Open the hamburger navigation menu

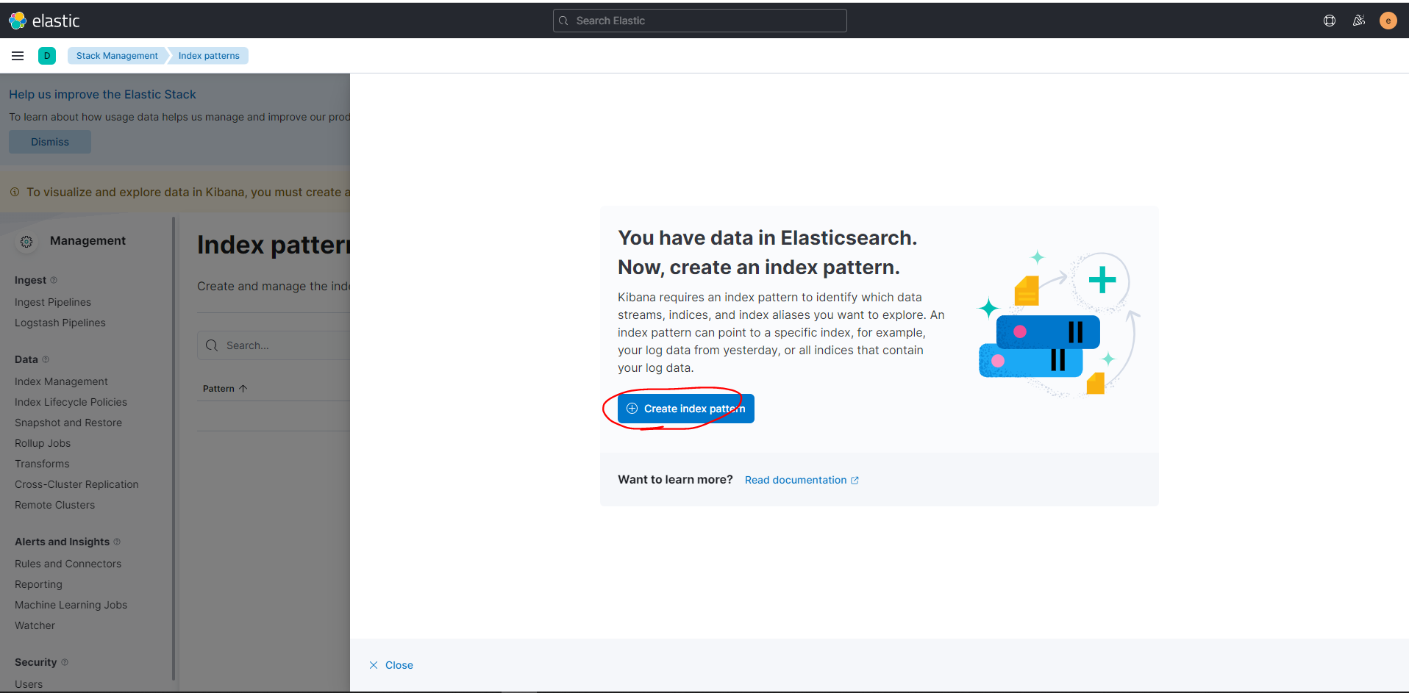18,56
